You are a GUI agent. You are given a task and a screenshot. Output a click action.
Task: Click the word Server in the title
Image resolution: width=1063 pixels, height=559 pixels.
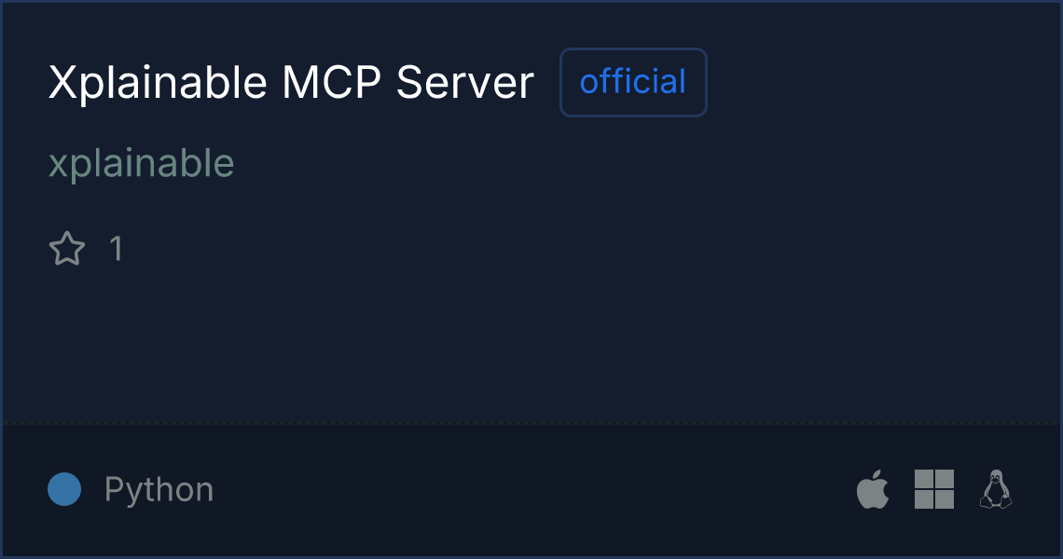465,83
